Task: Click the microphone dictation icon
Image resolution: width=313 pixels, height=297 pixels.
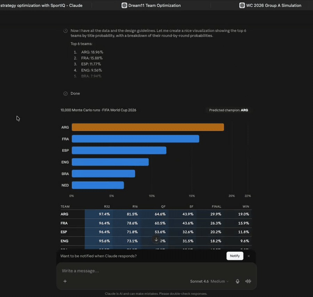Action: coord(237,281)
